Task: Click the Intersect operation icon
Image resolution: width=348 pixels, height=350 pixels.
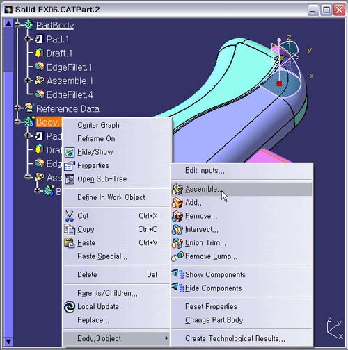Action: click(177, 230)
